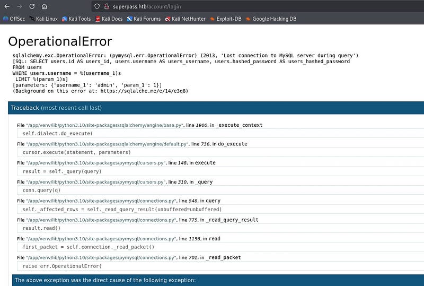Open the Kali Docs bookmark
The image size is (424, 286).
109,19
